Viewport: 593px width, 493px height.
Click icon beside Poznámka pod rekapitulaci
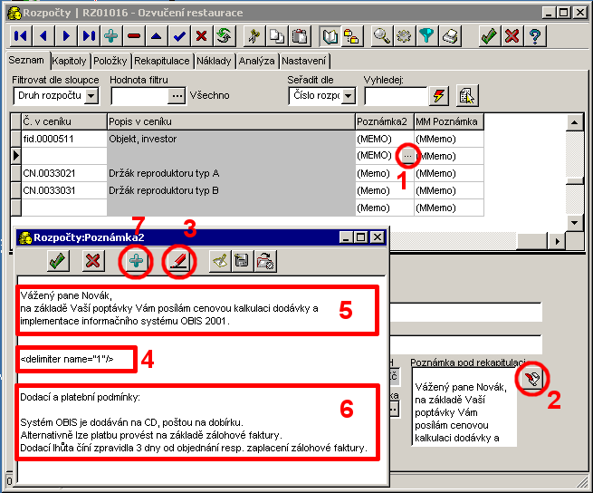tap(534, 379)
